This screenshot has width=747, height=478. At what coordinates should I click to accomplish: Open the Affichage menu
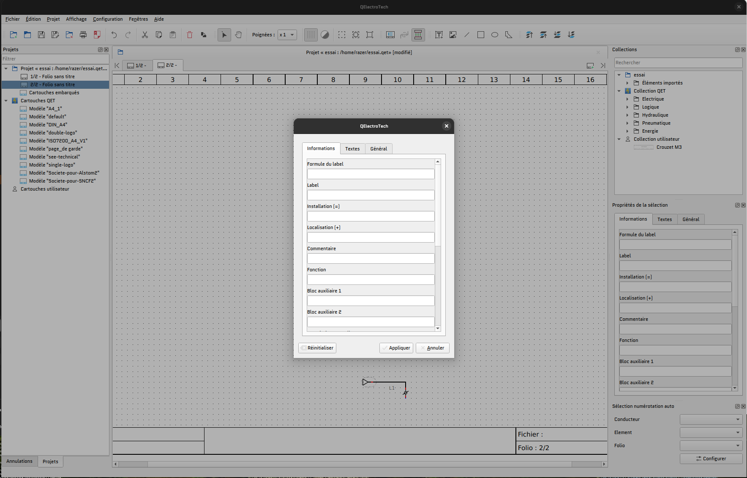pos(76,19)
